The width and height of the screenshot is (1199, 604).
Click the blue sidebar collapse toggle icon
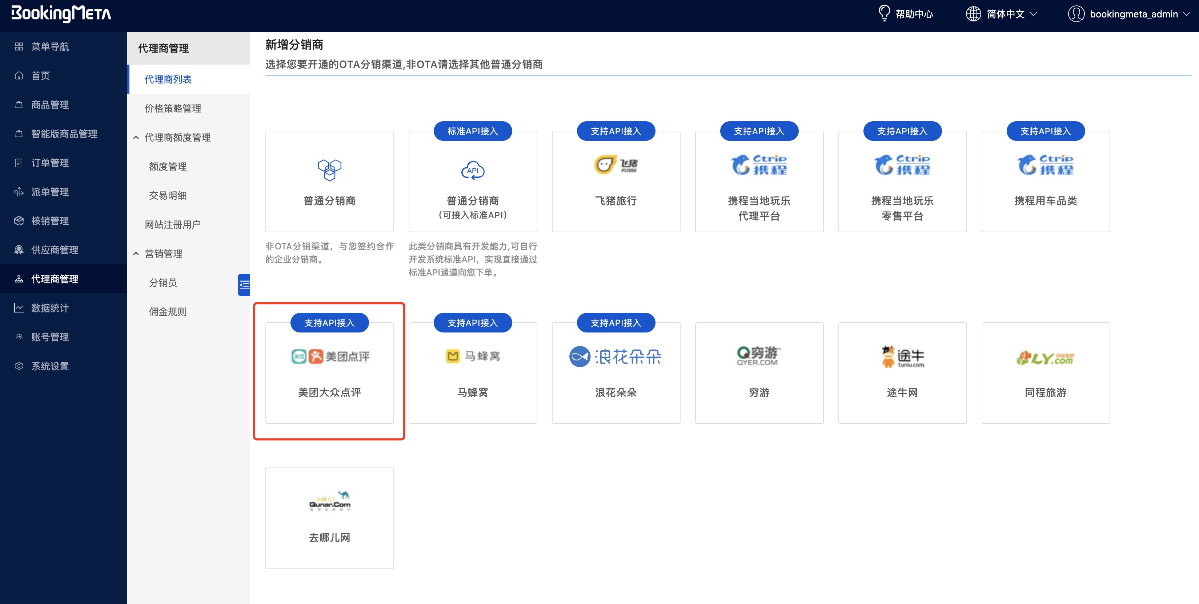[244, 285]
